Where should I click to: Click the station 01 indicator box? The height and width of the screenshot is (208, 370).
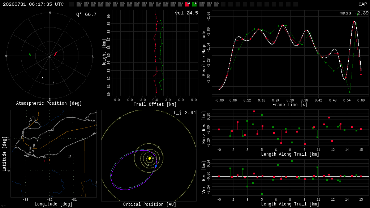pos(79,4)
